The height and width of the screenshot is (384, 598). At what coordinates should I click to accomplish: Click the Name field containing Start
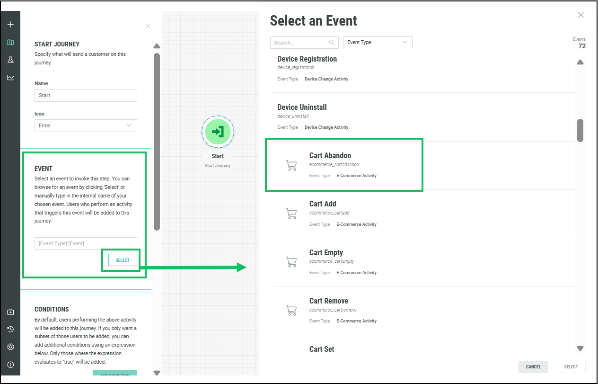tap(86, 95)
